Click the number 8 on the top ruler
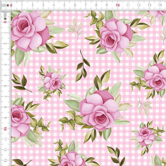Image resolution: width=166 pixels, height=166 pixels. click(96, 5)
